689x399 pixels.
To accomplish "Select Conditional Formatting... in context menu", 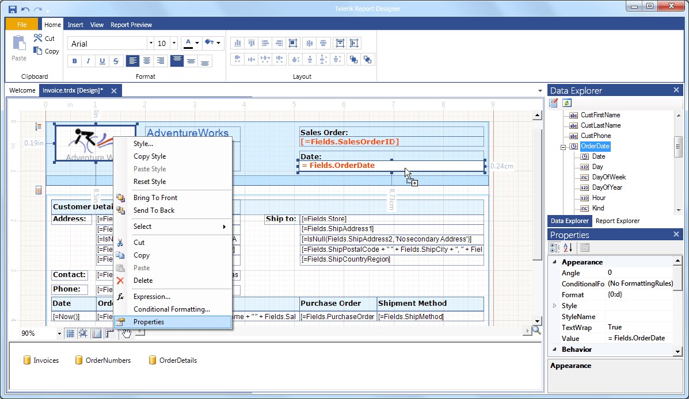I will (x=173, y=309).
